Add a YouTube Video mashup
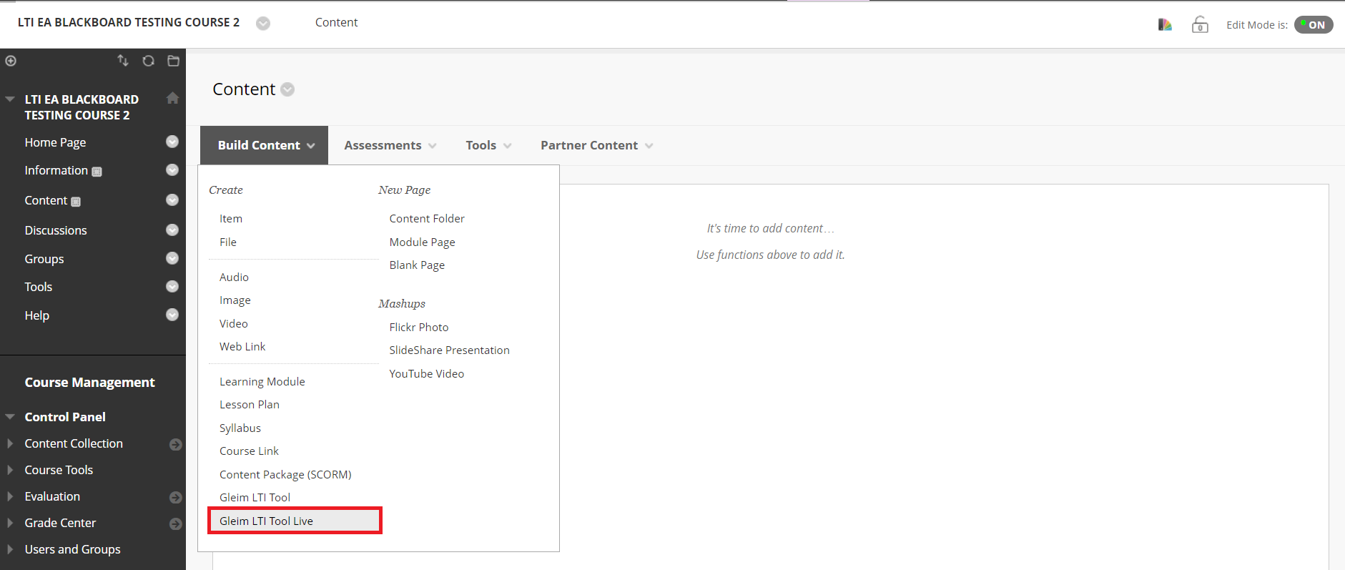 coord(426,374)
